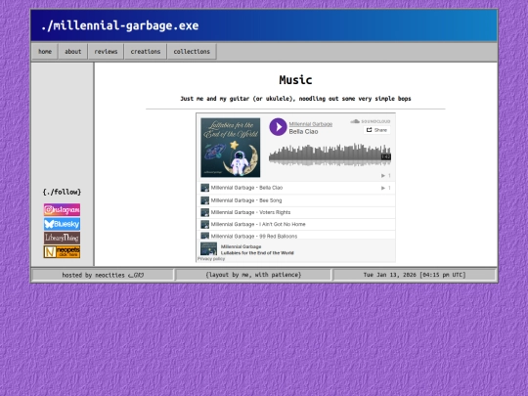
Task: Click the hosted by neocities footer
Action: pyautogui.click(x=103, y=275)
